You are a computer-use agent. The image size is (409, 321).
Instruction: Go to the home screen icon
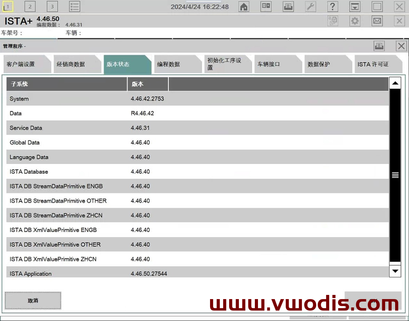point(244,7)
